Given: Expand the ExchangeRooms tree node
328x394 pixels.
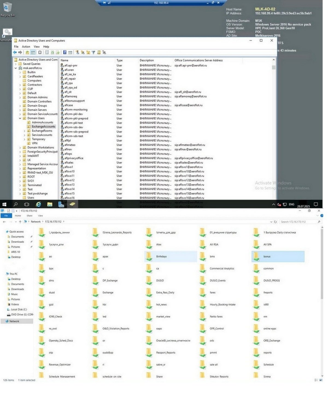Looking at the screenshot, I should point(24,131).
